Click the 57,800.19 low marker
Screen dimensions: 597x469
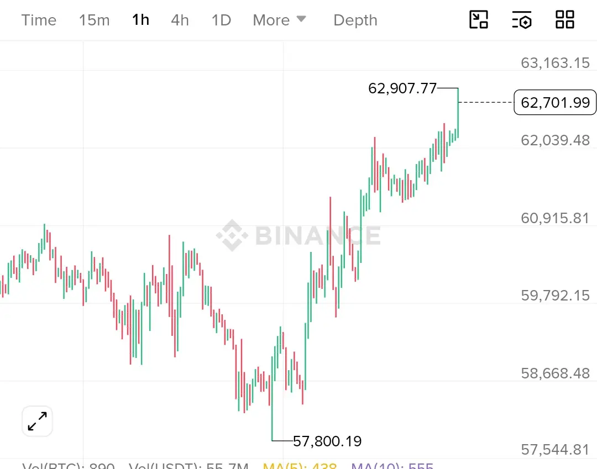[327, 441]
